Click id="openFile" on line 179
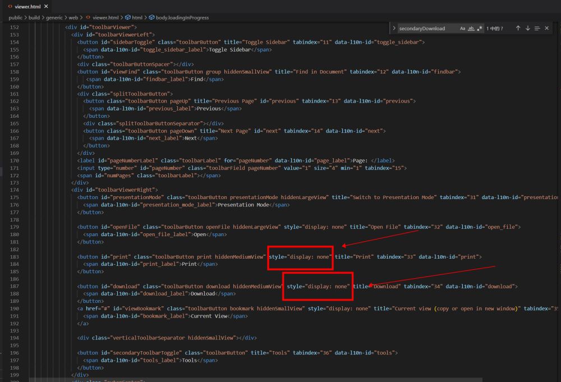561x382 pixels. (120, 227)
